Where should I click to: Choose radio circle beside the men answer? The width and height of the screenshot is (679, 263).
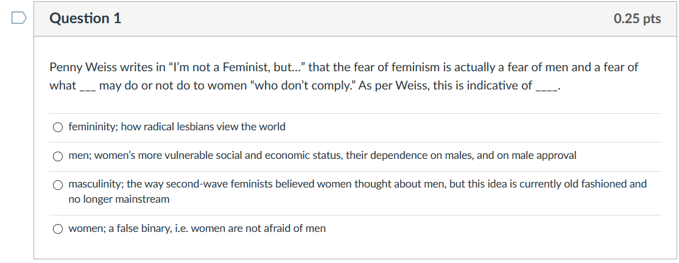[58, 156]
